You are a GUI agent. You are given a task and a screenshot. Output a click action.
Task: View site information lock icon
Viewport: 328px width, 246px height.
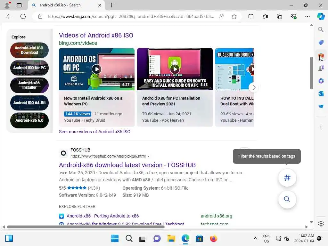(40, 16)
